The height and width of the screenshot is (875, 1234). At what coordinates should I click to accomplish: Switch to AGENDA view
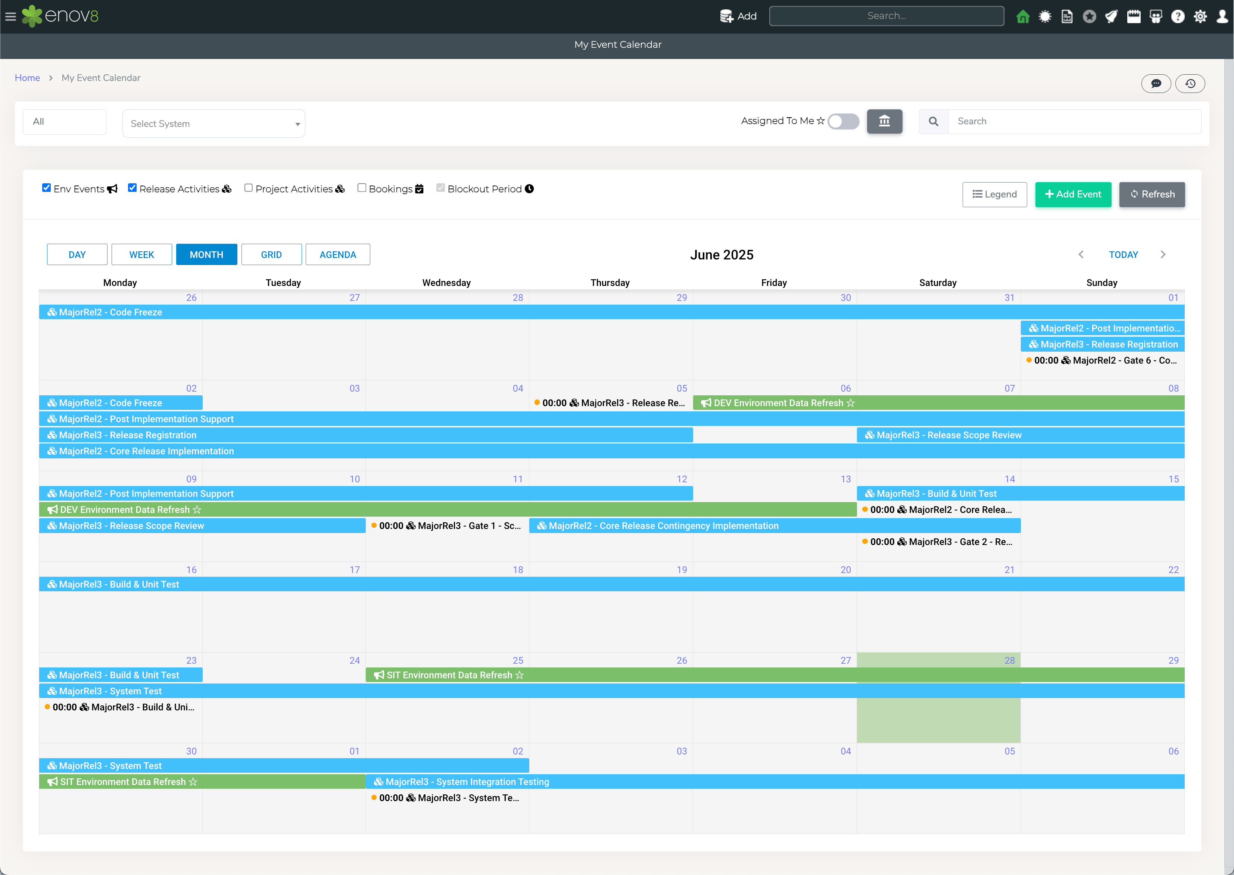click(x=338, y=254)
